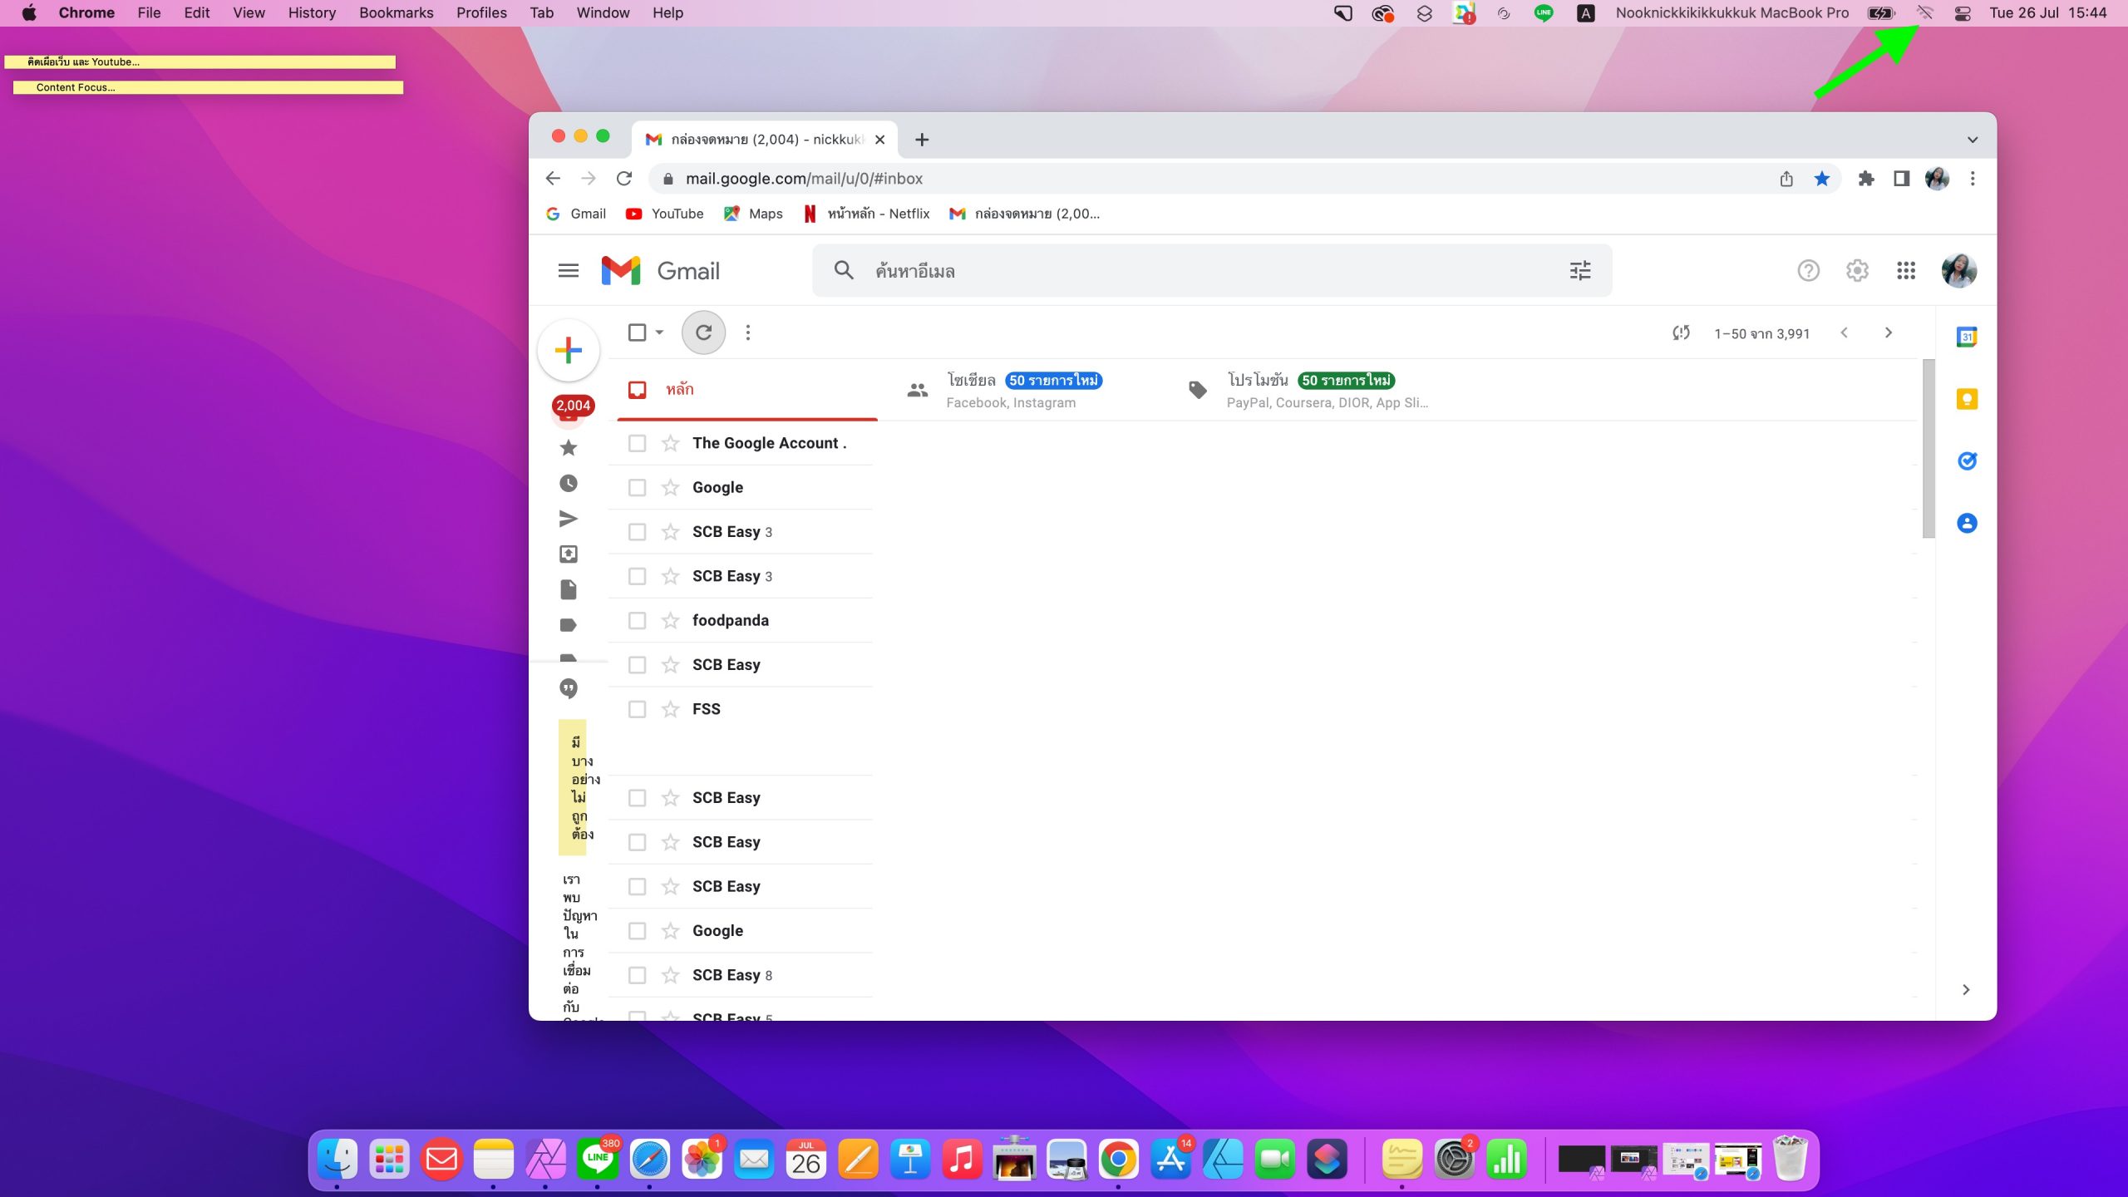Viewport: 2128px width, 1197px height.
Task: Check the box for the foodpanda email
Action: point(638,621)
